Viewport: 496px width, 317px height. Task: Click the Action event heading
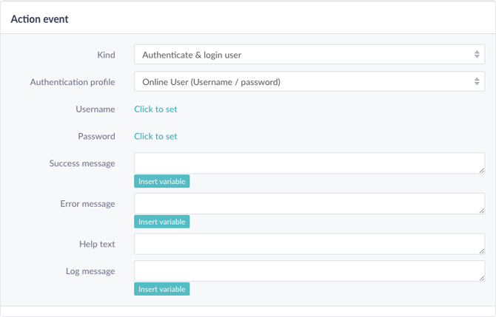(x=39, y=19)
